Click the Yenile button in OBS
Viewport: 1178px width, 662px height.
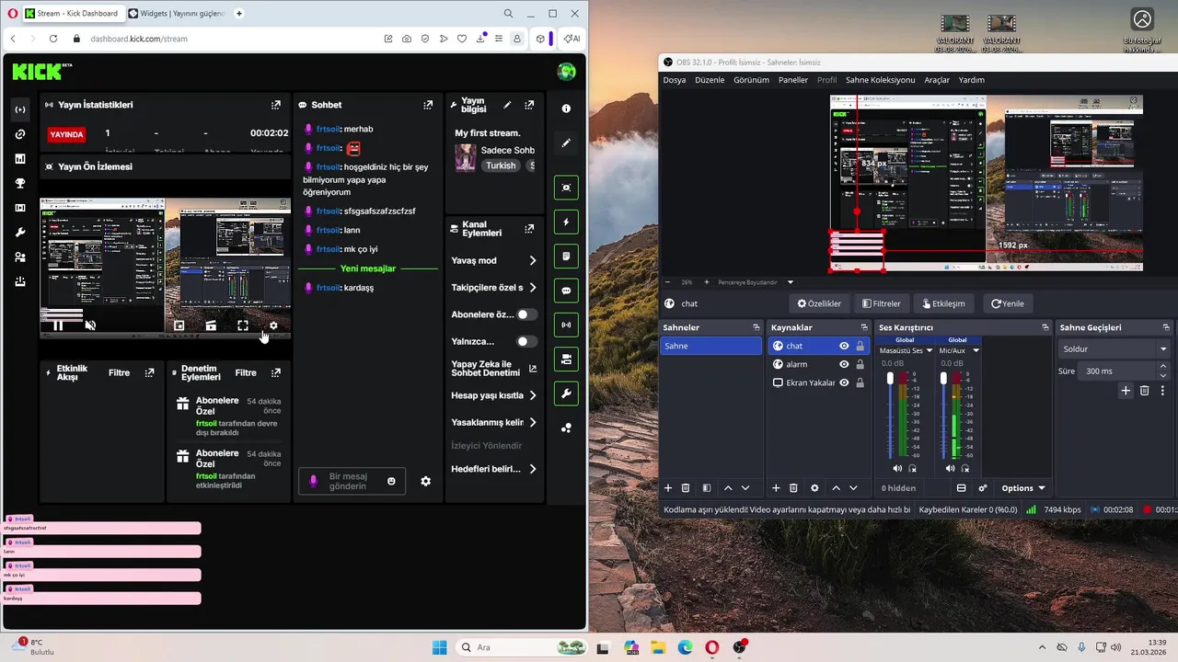point(1007,303)
